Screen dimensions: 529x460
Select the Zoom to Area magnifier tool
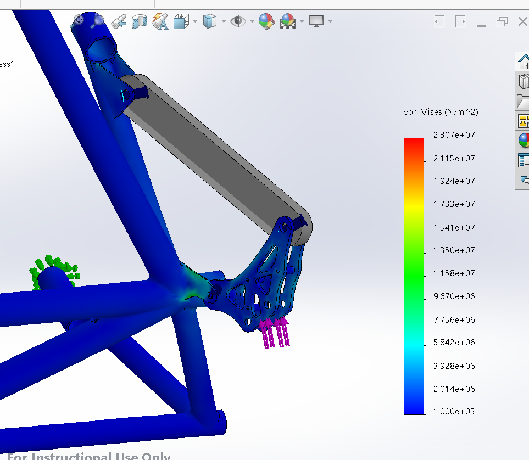(98, 21)
